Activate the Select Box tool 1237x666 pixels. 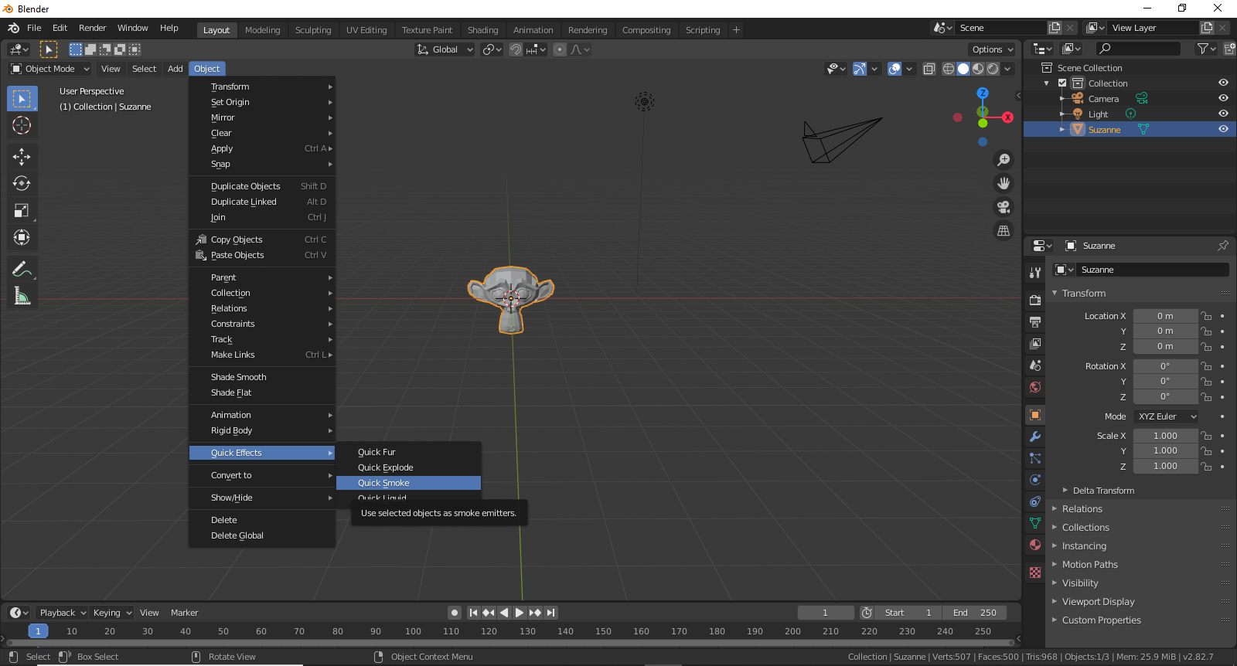(22, 98)
